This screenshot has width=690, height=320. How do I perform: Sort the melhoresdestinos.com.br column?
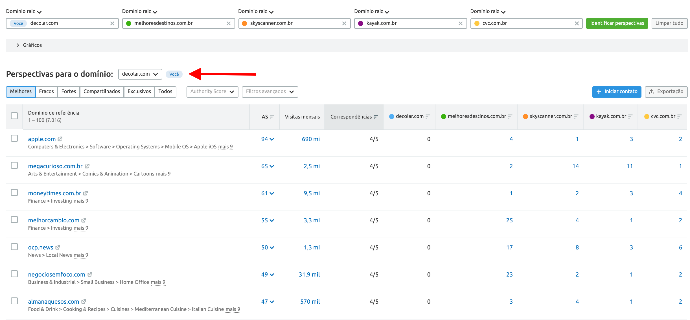[510, 116]
